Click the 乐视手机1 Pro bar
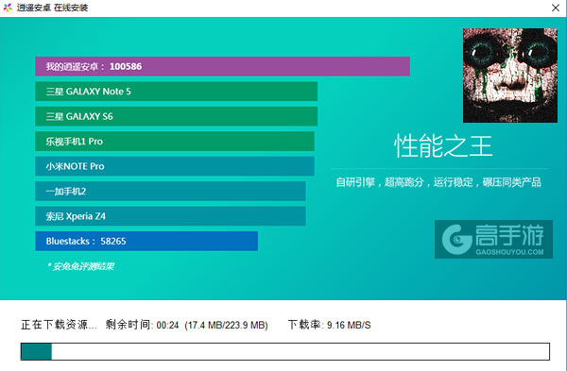The image size is (567, 371). [x=175, y=142]
